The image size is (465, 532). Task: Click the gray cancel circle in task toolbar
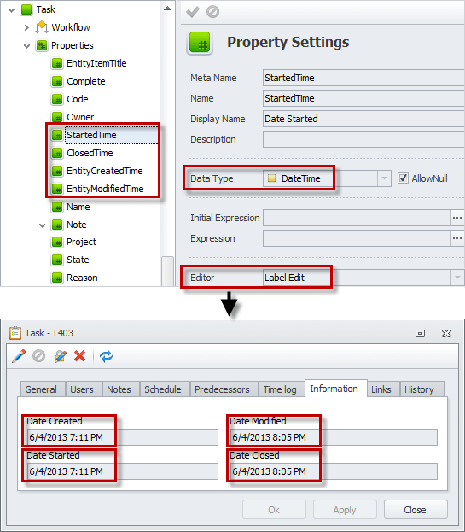(x=38, y=356)
